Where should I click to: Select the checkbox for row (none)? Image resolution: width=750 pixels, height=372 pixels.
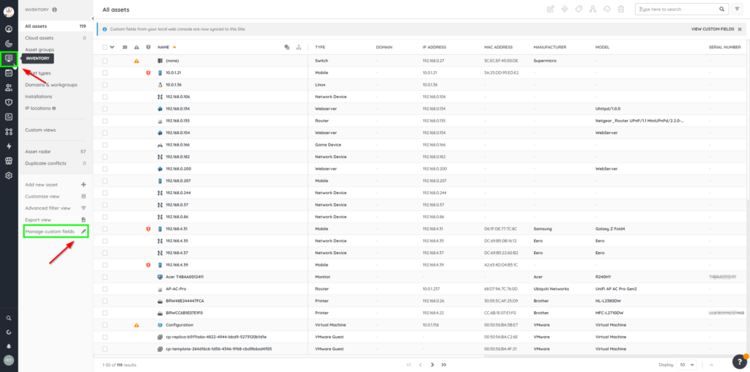point(105,61)
